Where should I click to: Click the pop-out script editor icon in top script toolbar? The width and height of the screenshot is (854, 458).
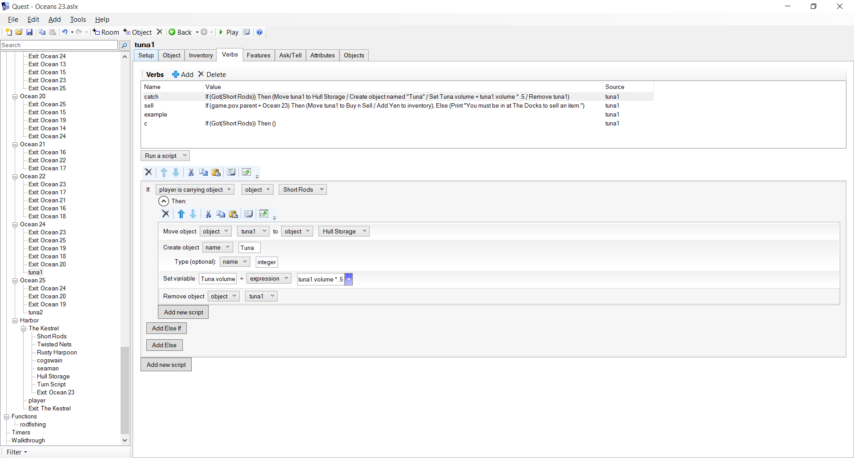point(246,173)
